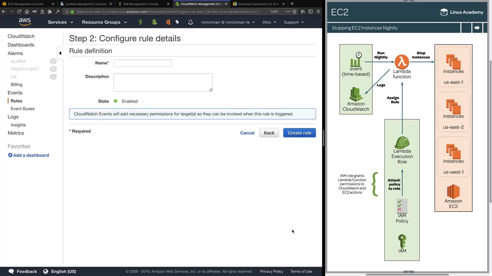Open the IAM key shortcut icon

point(140,22)
